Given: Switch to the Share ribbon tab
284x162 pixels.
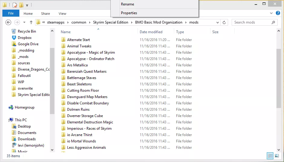Looking at the screenshot, I should [x=45, y=14].
